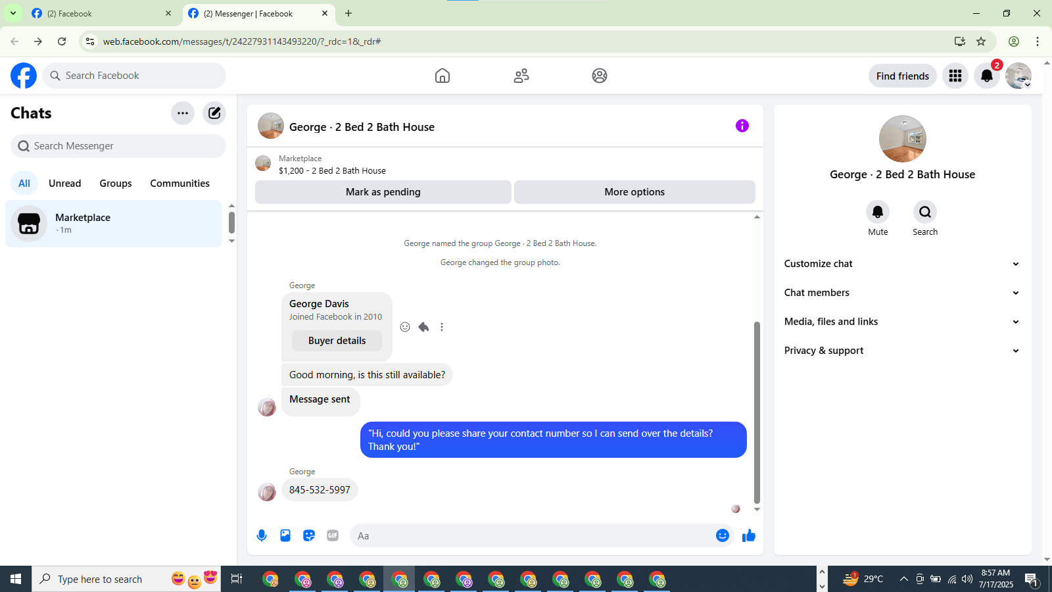1052x592 pixels.
Task: Open the Marketplace chat in the list
Action: (114, 224)
